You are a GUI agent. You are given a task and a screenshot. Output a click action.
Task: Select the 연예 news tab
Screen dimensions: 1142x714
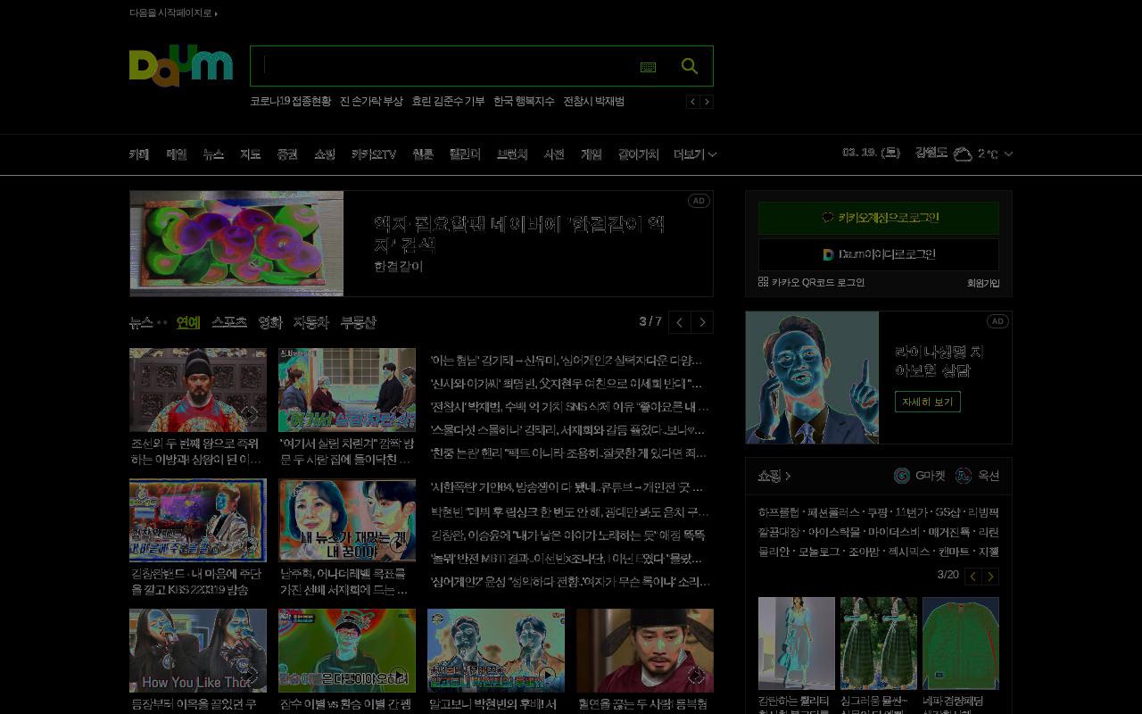(x=188, y=322)
